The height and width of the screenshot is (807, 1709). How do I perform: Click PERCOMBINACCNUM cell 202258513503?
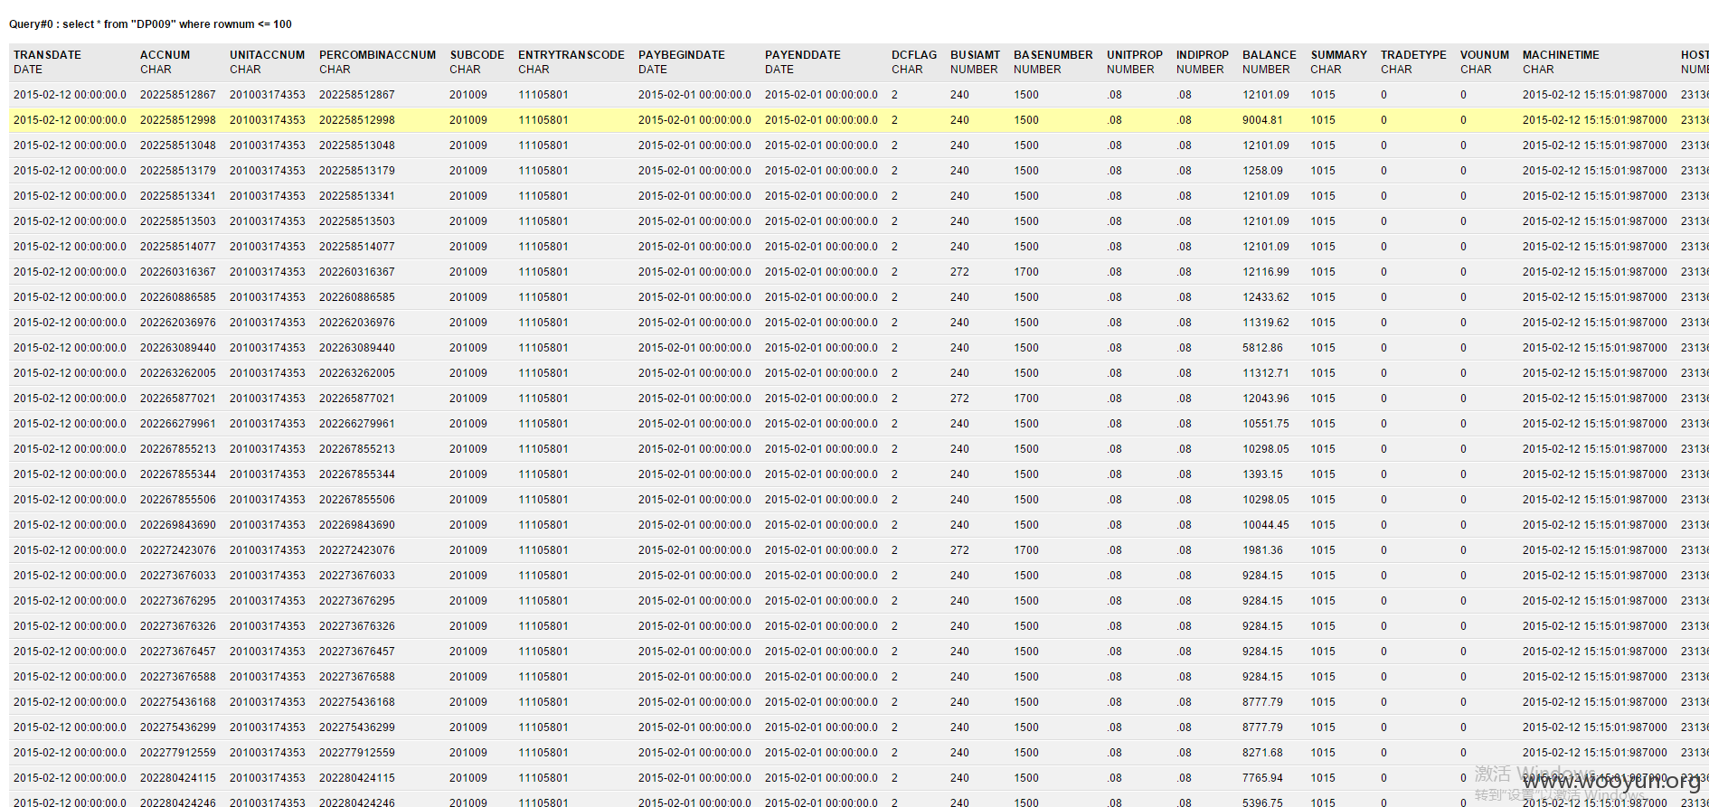point(356,221)
